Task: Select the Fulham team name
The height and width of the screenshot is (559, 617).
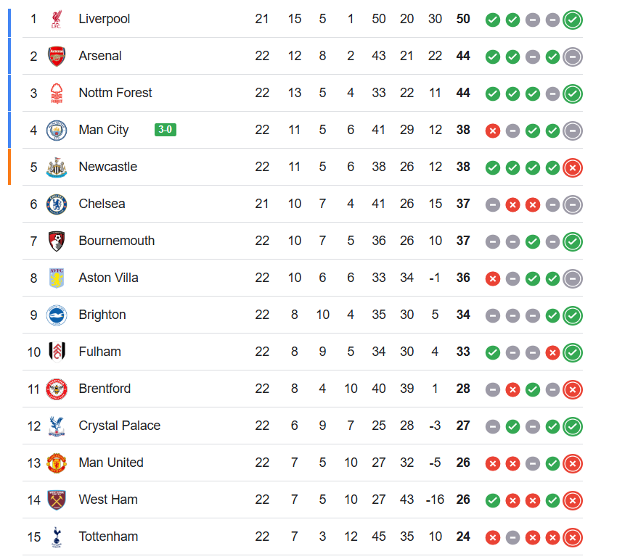Action: click(99, 352)
